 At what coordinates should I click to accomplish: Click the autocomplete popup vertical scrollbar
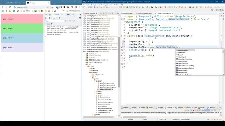(x=223, y=62)
